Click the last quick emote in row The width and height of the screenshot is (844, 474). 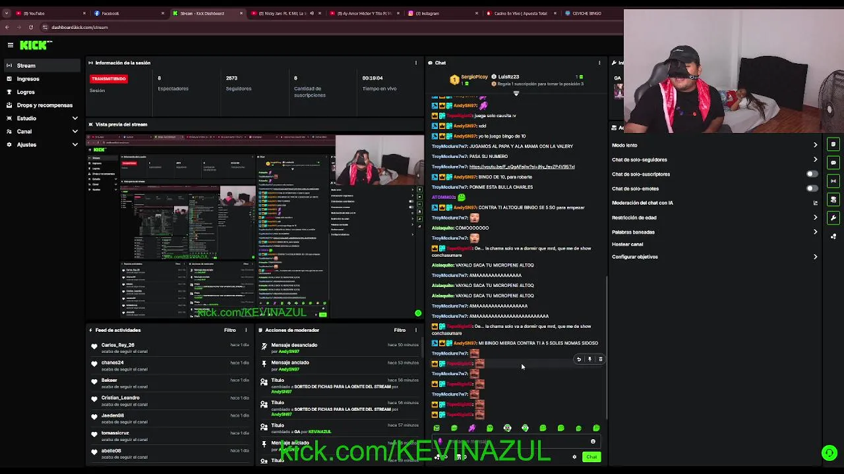click(596, 428)
